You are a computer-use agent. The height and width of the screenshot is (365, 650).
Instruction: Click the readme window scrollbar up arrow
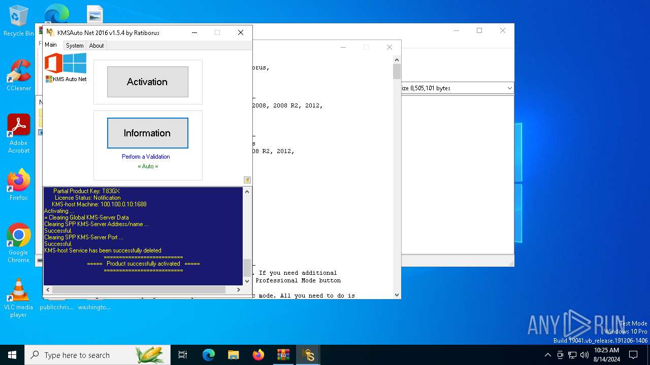pos(397,60)
